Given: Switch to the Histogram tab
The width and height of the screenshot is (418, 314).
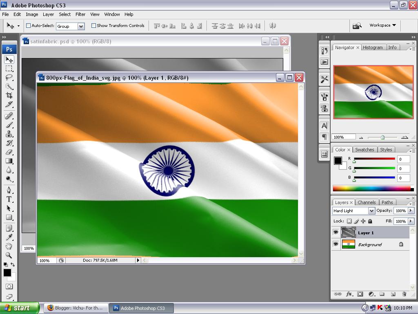Looking at the screenshot, I should (x=373, y=47).
